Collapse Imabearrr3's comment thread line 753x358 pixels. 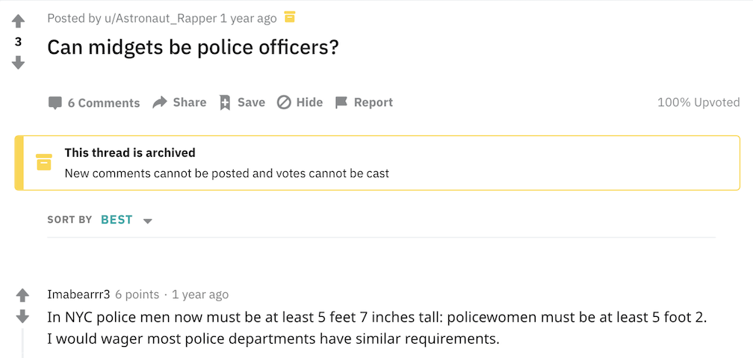pos(22,342)
